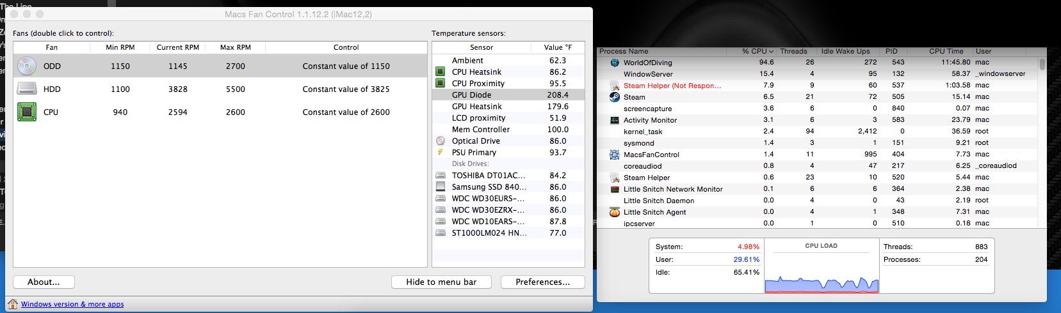The height and width of the screenshot is (313, 1061).
Task: Click the Steam Helper icon at PID 520
Action: (x=615, y=178)
